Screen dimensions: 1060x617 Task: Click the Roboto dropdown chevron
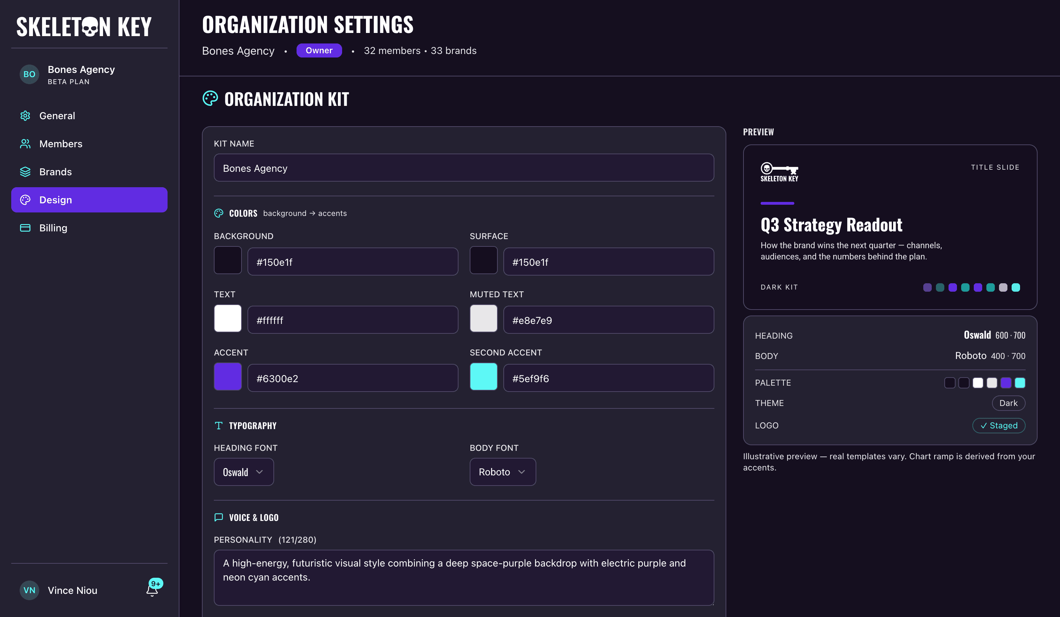pos(522,472)
